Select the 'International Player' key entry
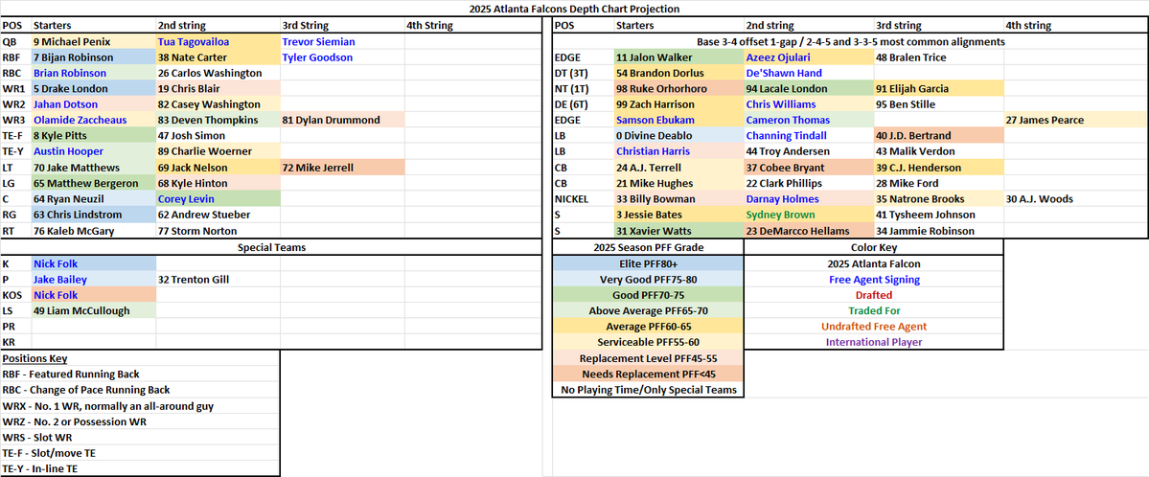1149x477 pixels. [x=873, y=342]
